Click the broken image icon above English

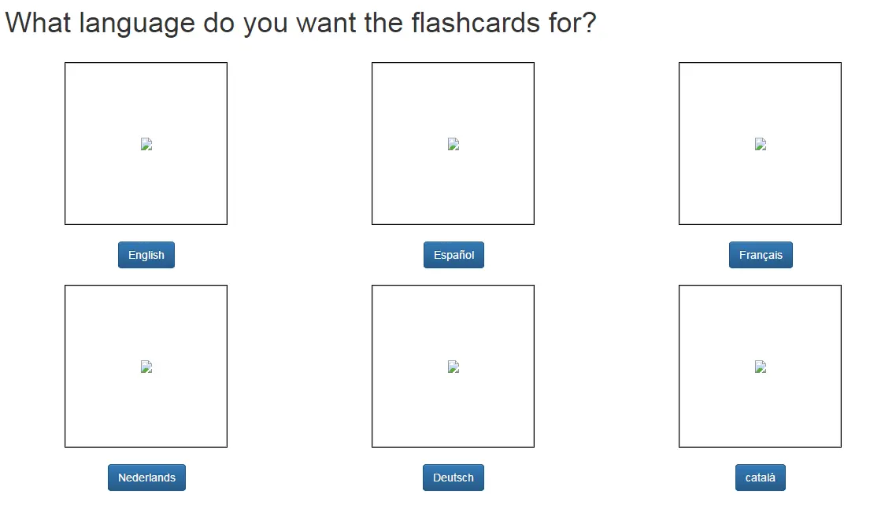point(146,144)
